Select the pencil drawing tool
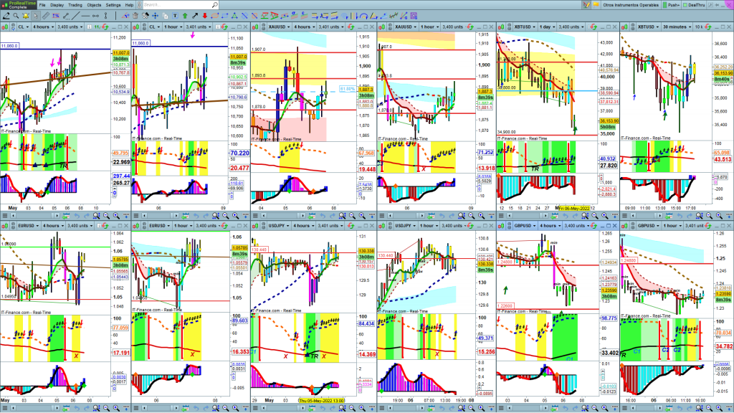This screenshot has width=734, height=413. point(6,16)
